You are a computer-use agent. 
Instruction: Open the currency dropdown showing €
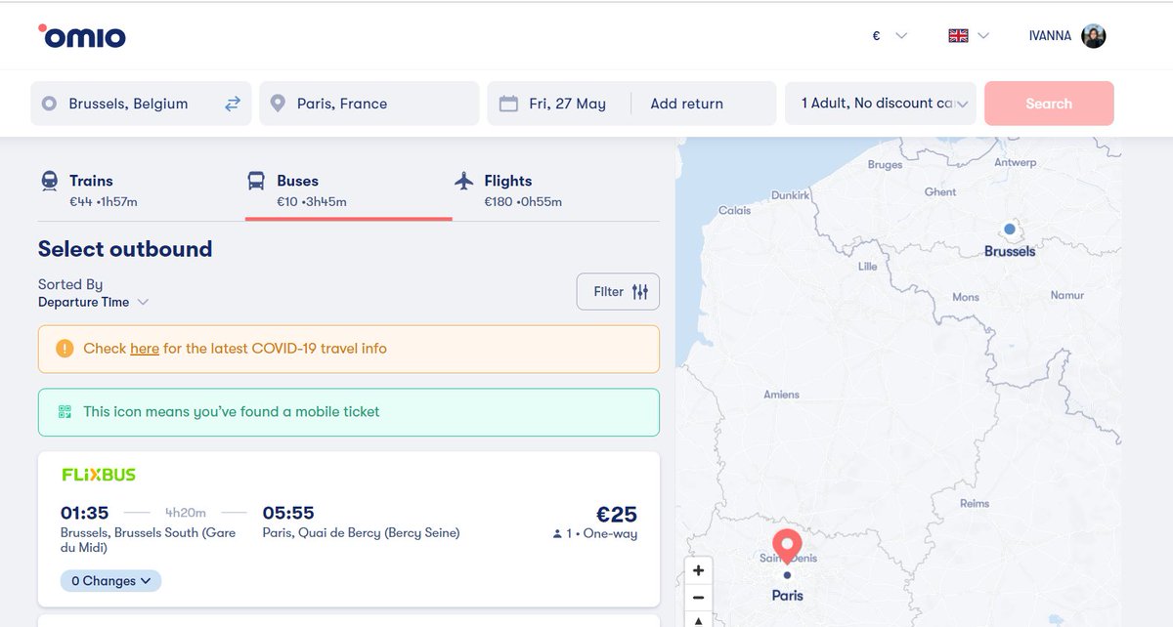click(x=890, y=36)
